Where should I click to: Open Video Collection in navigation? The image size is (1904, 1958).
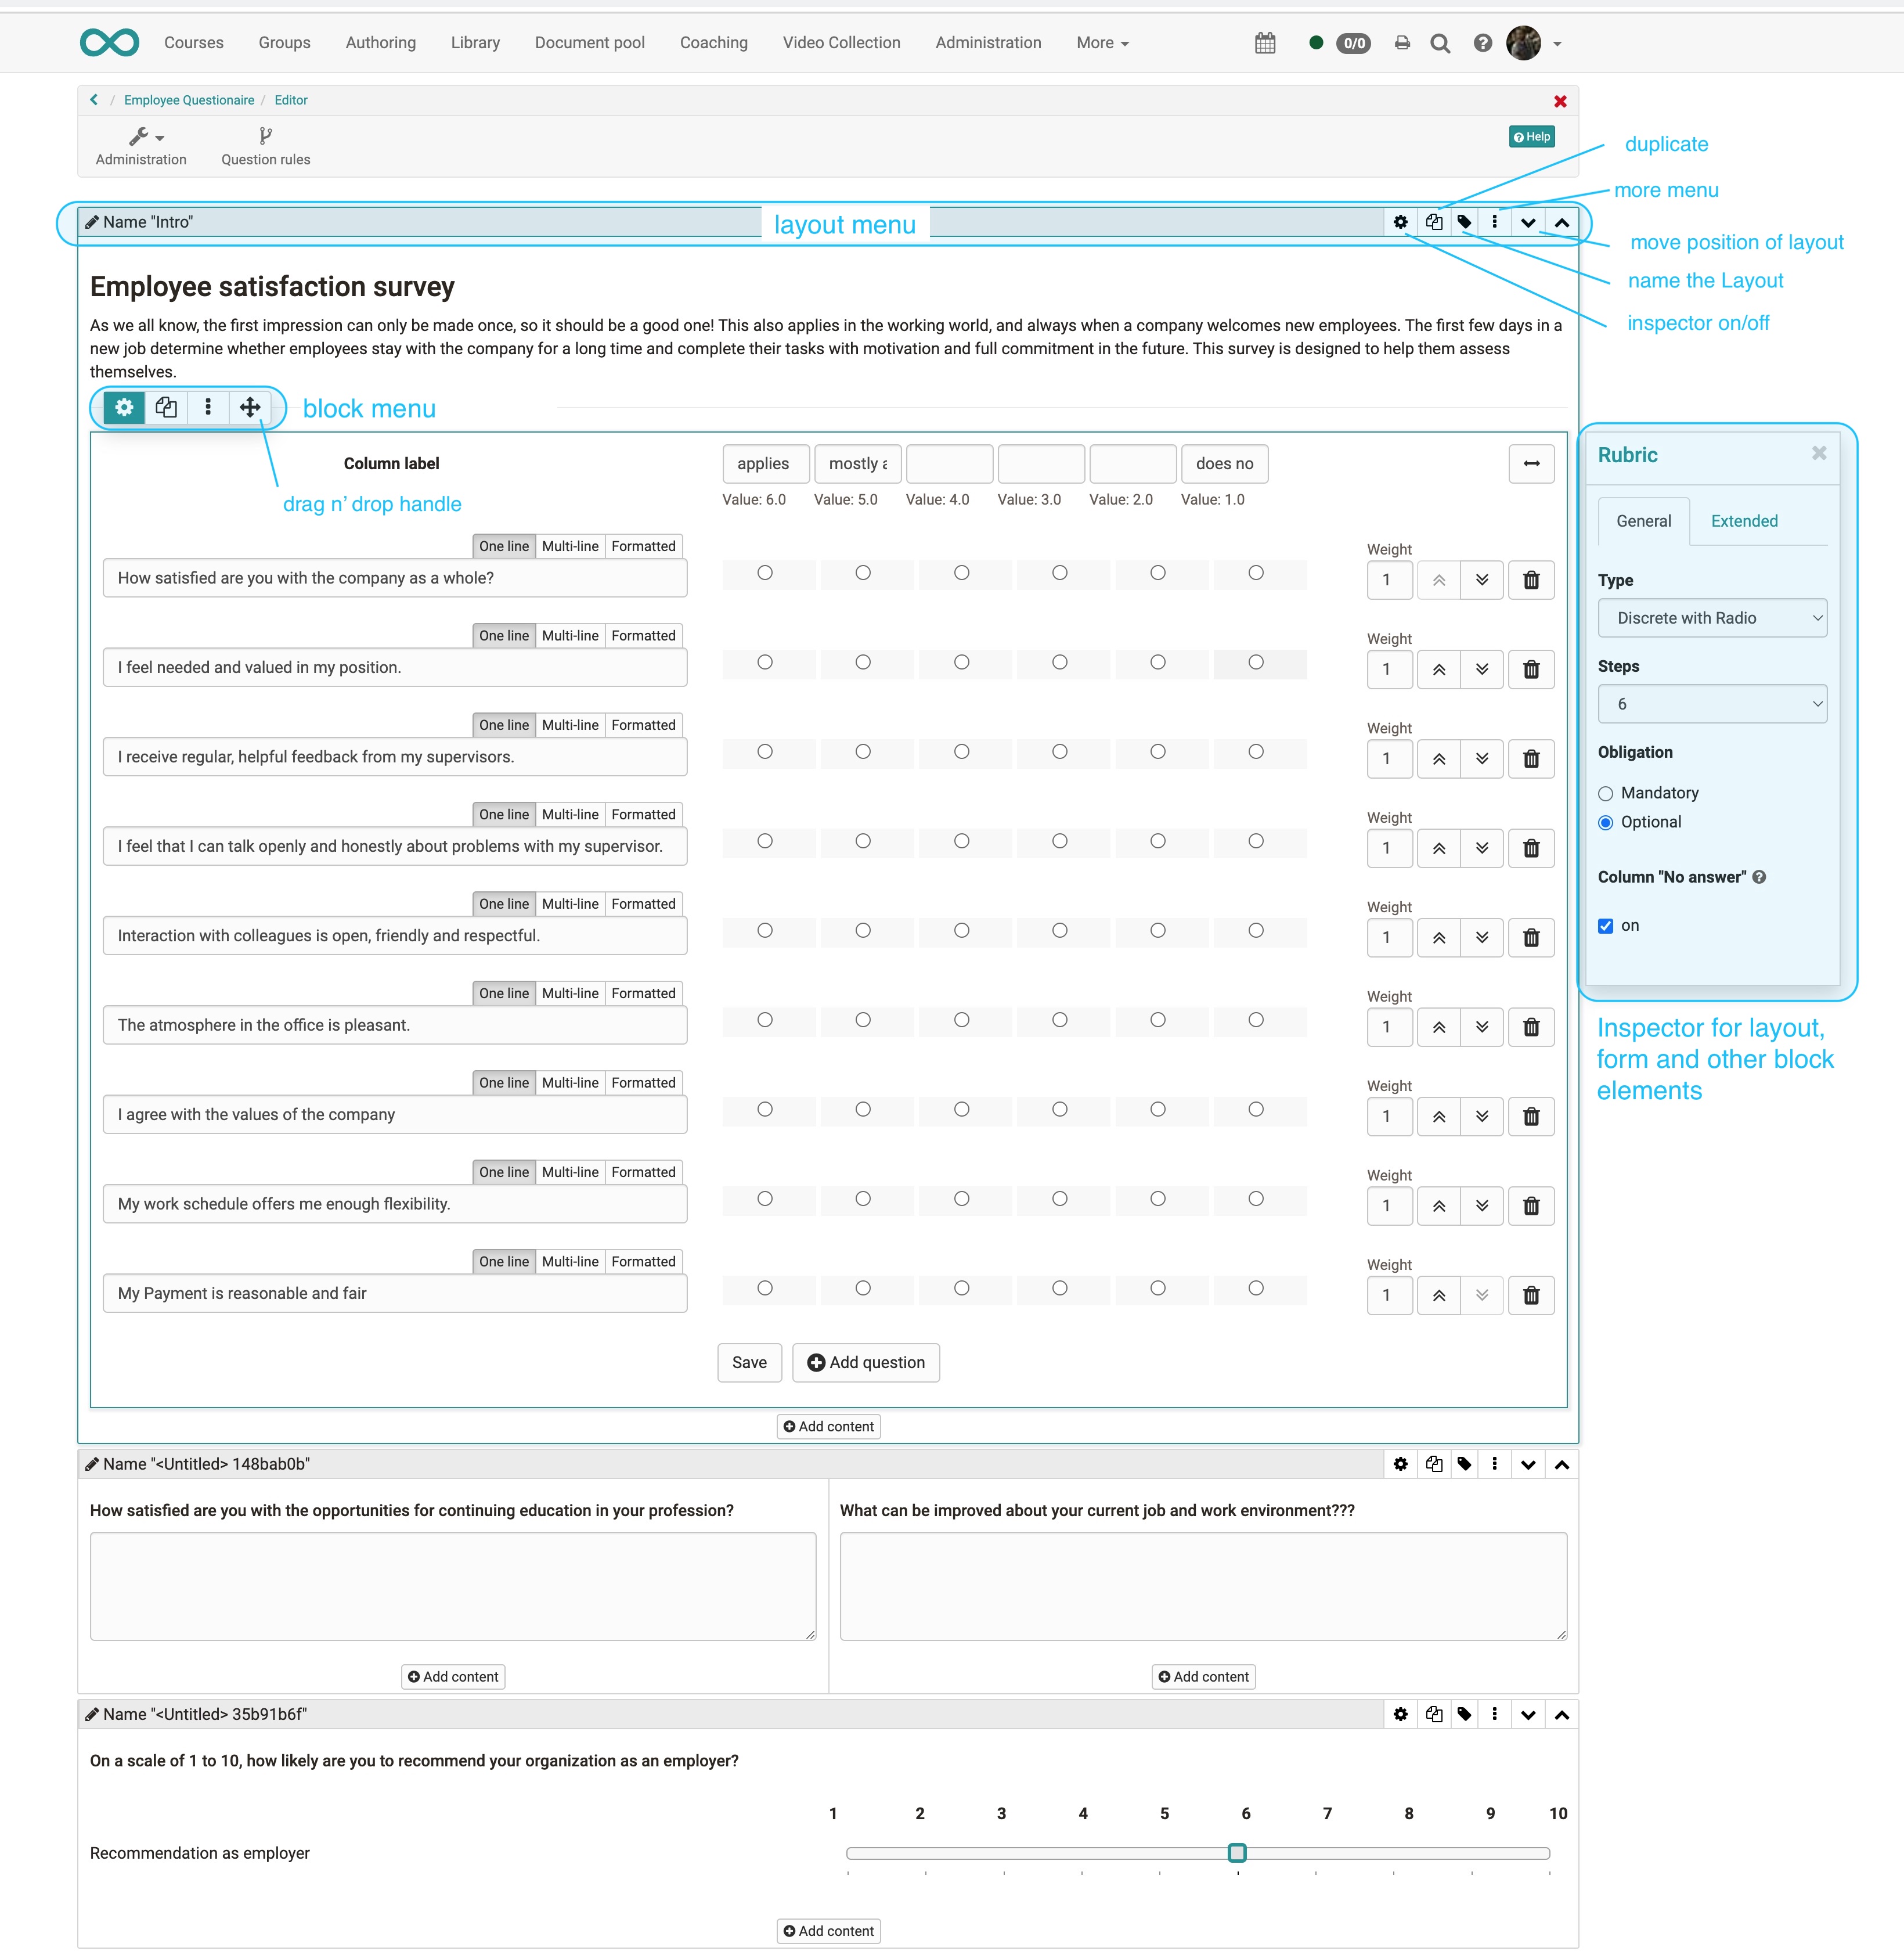[x=841, y=43]
